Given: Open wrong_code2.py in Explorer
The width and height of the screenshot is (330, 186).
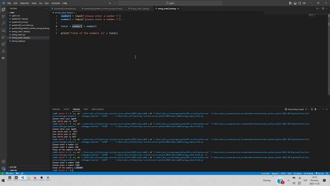Looking at the screenshot, I should click(19, 41).
